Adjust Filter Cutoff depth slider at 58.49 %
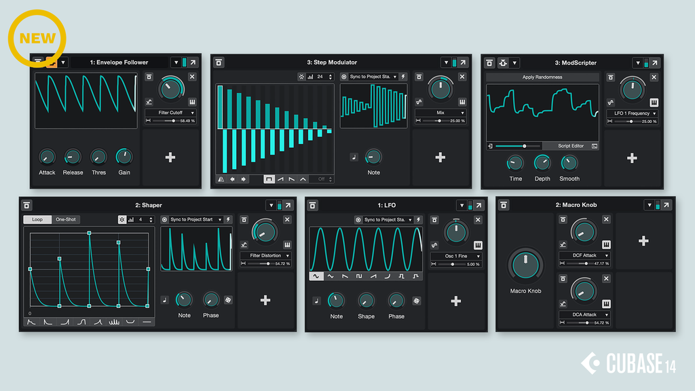The image size is (695, 391). point(166,121)
